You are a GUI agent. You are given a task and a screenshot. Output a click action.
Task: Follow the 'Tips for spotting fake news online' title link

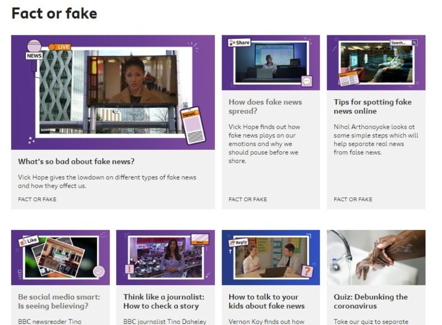[x=372, y=106]
